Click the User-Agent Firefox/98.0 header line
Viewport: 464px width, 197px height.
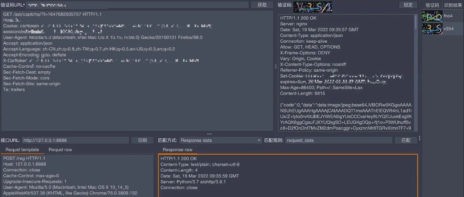(x=103, y=37)
